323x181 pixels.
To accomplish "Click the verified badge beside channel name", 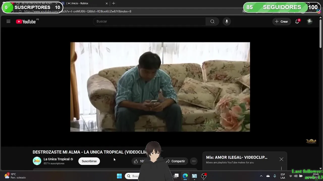I will tap(72, 159).
